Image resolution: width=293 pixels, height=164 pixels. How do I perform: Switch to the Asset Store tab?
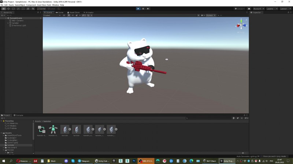click(x=74, y=12)
